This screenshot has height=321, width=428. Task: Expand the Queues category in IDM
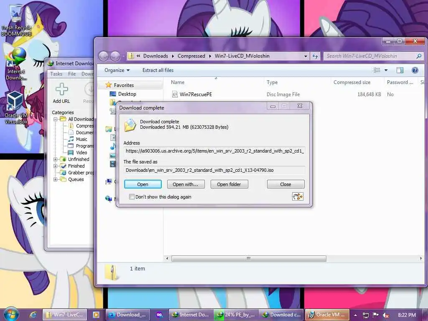[x=56, y=179]
